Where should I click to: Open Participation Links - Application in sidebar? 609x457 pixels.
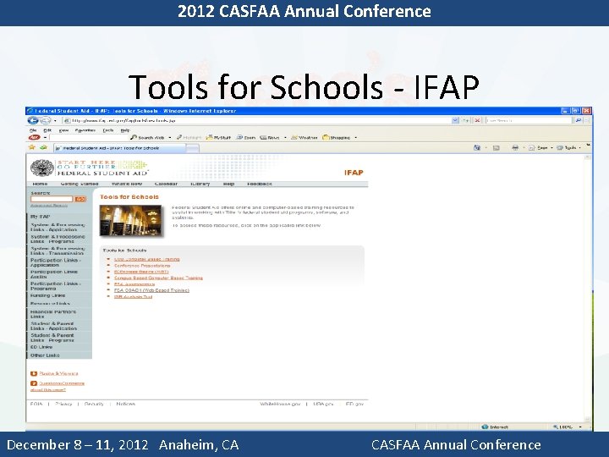(x=56, y=262)
